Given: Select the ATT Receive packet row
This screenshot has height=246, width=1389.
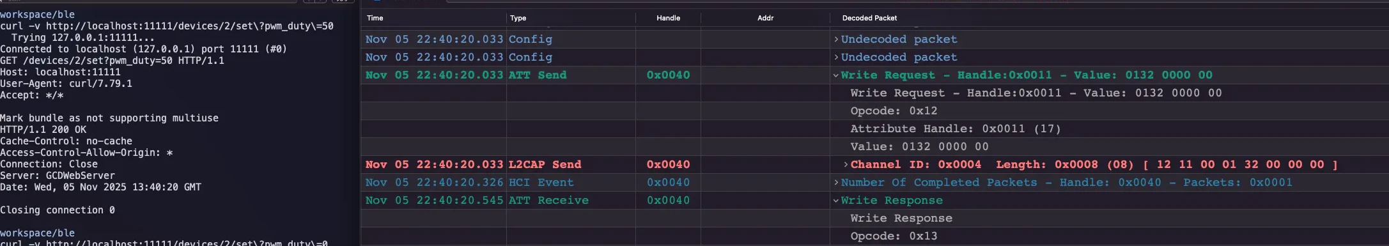Looking at the screenshot, I should pos(874,200).
